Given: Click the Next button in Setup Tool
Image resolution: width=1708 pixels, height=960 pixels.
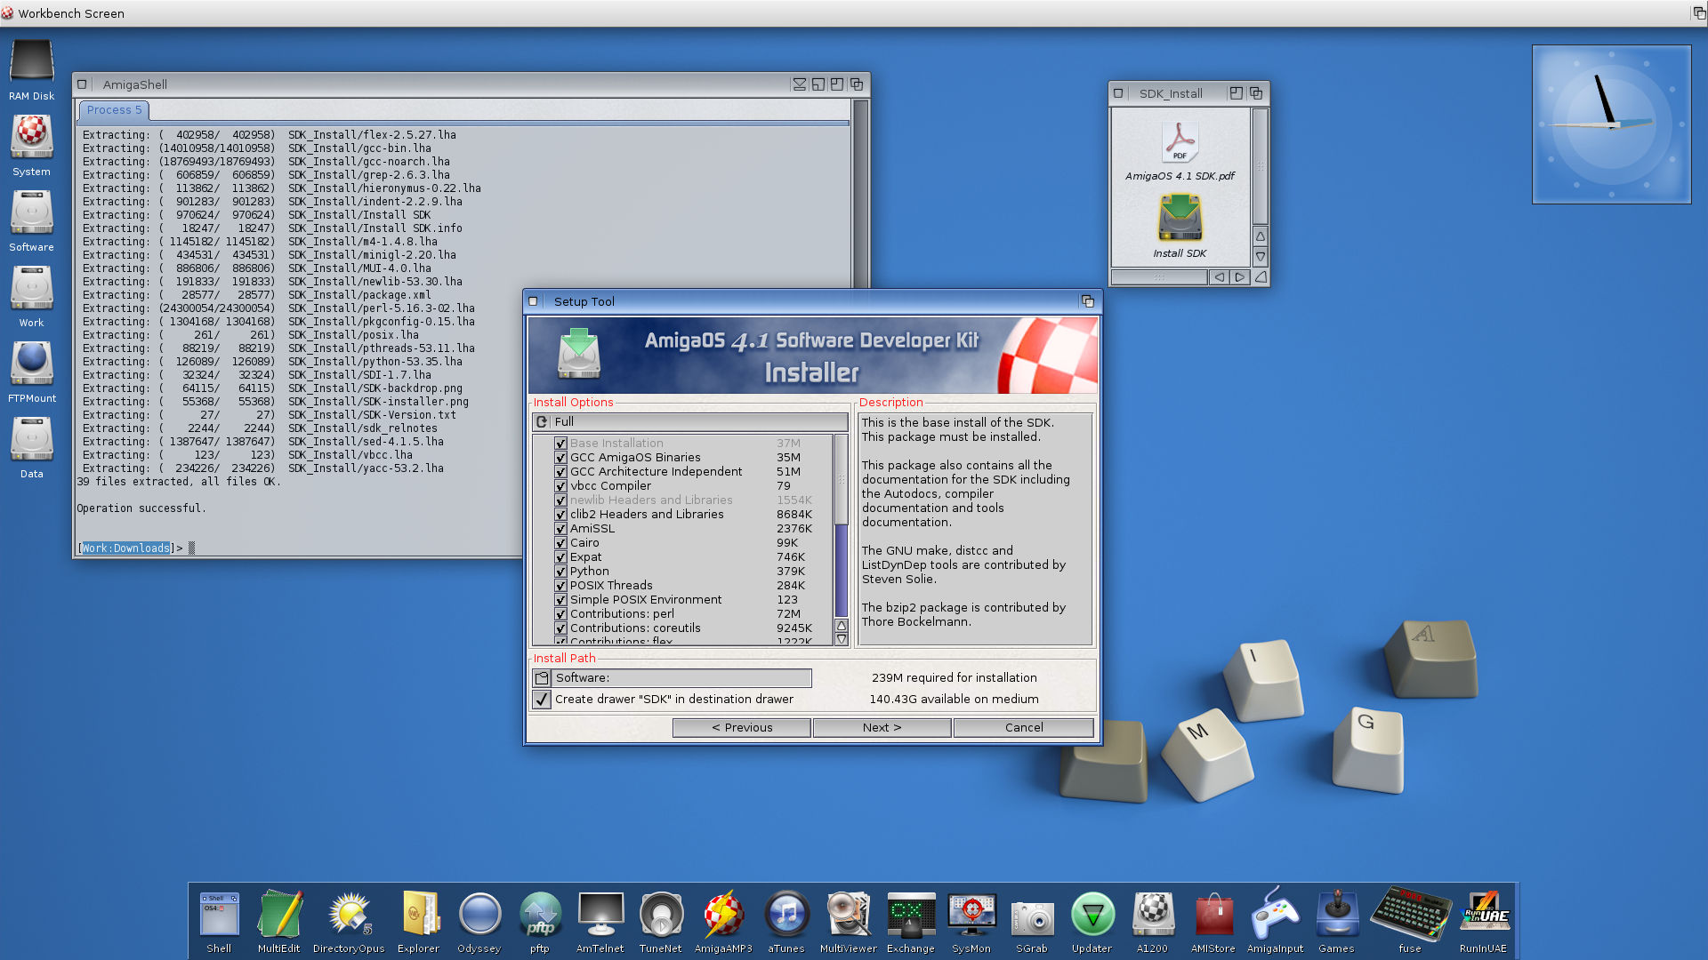Looking at the screenshot, I should (x=881, y=727).
